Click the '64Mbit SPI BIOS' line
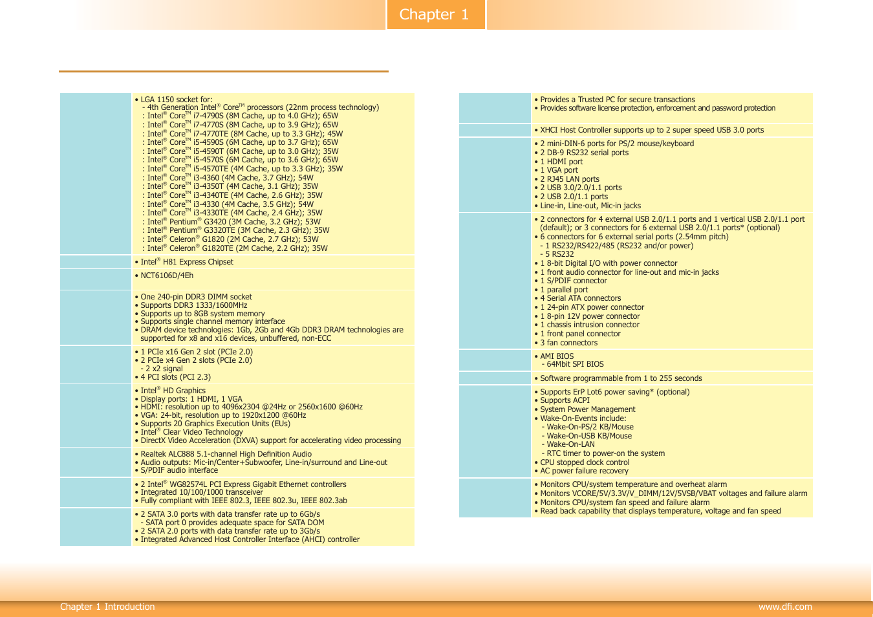 [x=572, y=364]
